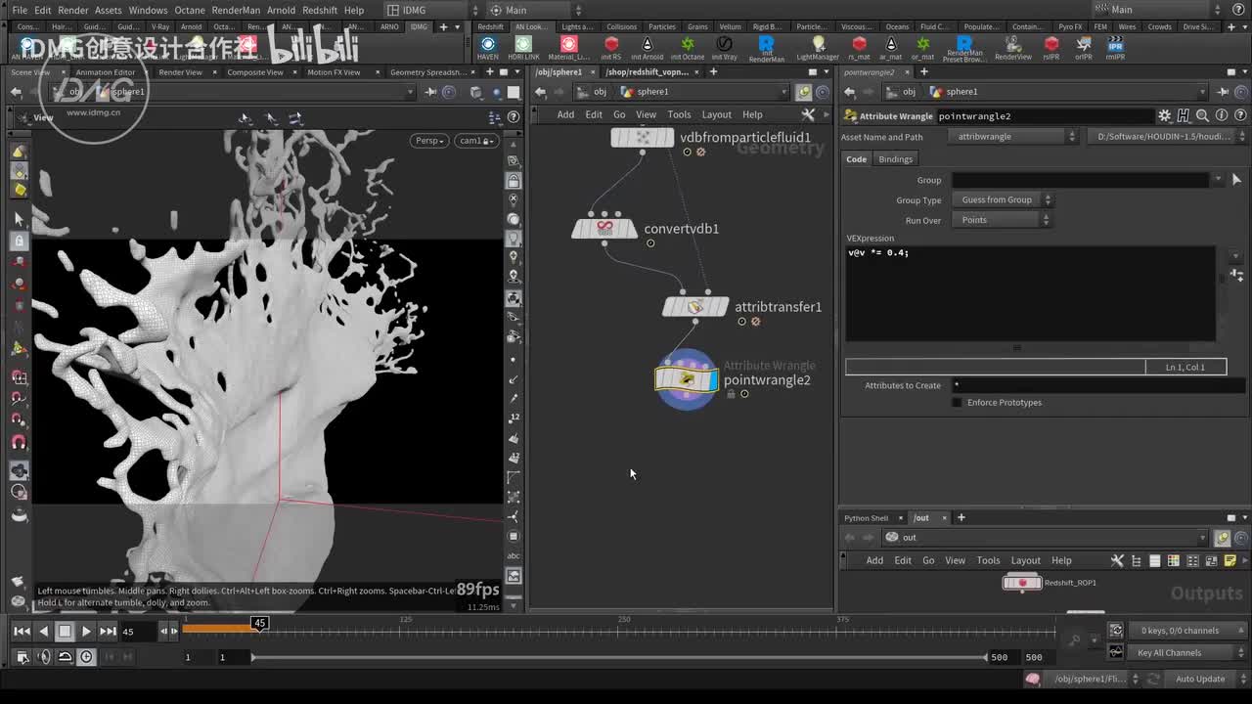Jump to first frame of timeline
Viewport: 1252px width, 704px height.
22,632
